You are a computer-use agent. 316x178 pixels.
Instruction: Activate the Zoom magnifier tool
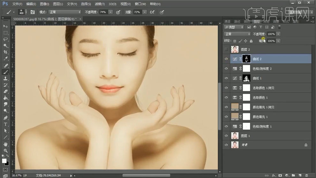(5, 151)
